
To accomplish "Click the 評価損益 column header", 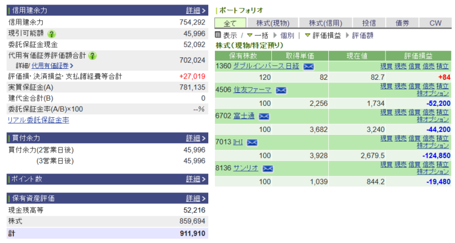I will (418, 56).
